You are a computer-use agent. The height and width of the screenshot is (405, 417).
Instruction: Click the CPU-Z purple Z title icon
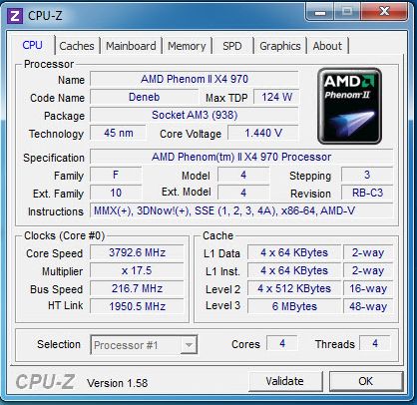15,16
